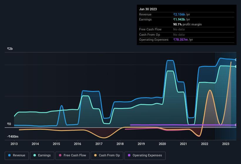Screen dimensions: 241x164
Task: Hide the Operating Expenses series via legend
Action: (145, 155)
